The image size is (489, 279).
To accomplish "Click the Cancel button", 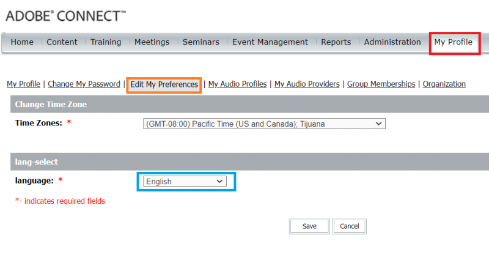I will coord(349,226).
